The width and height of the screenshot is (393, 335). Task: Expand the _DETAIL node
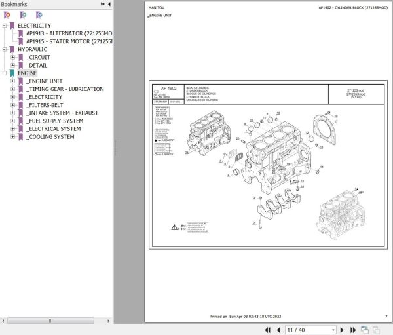coord(12,66)
